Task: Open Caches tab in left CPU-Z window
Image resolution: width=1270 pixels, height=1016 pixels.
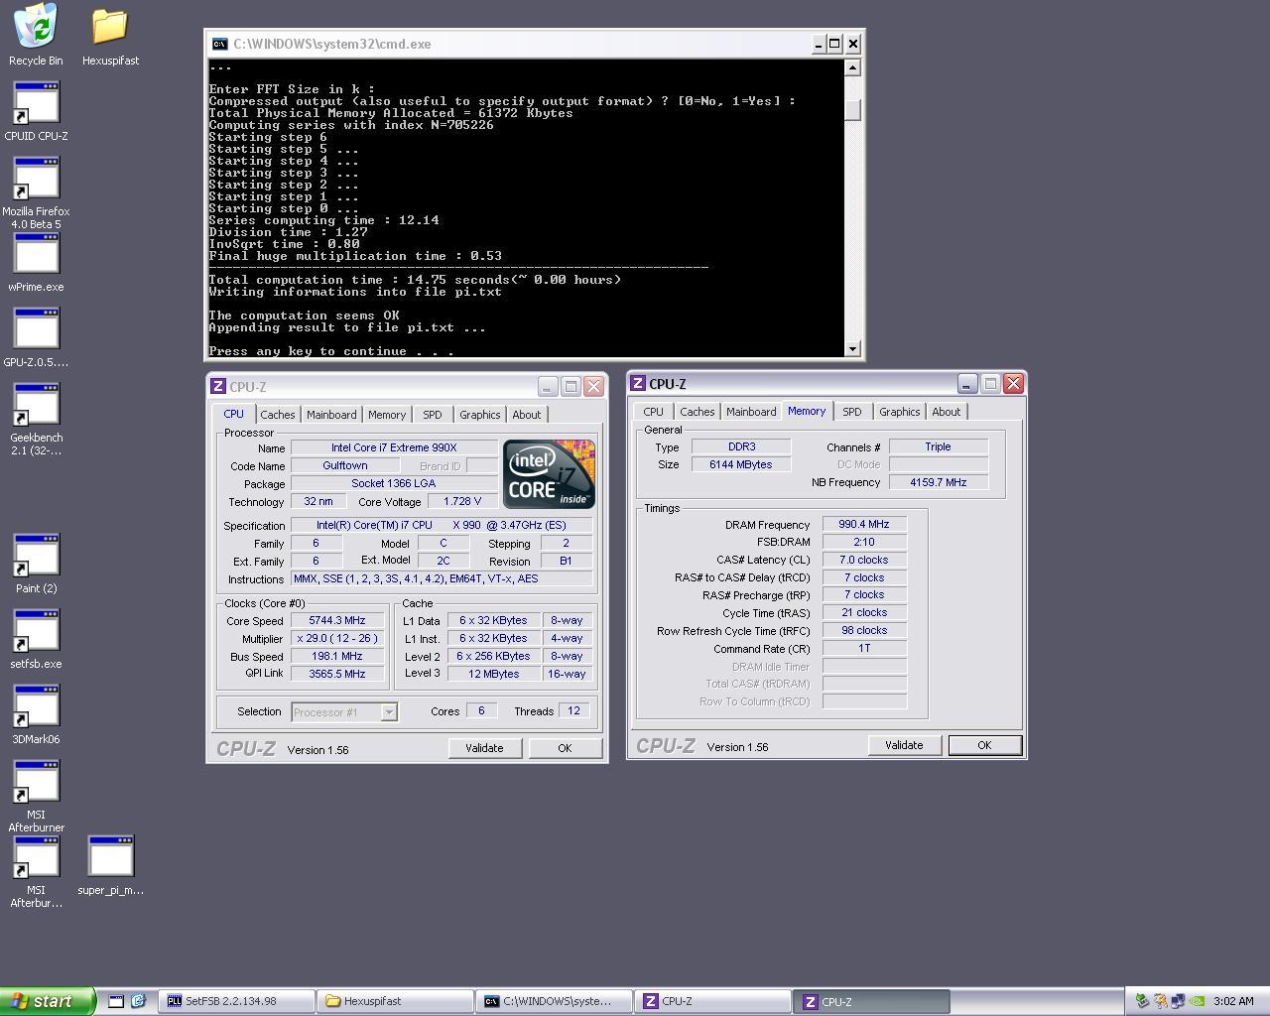Action: (278, 415)
